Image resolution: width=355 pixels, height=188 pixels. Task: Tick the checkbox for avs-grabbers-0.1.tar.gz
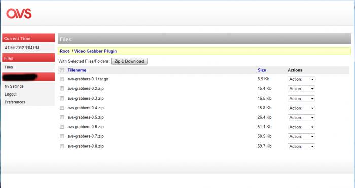62,79
